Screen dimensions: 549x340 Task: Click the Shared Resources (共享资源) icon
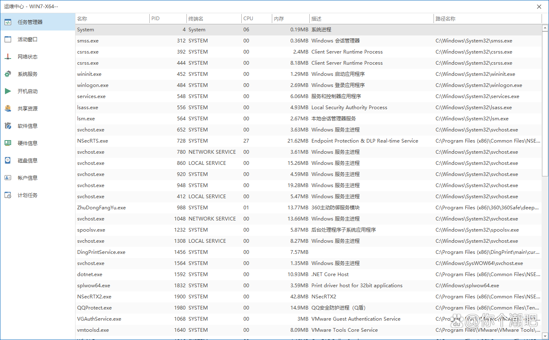(8, 109)
